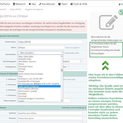Select Elida / Elida Gibbs option
Screen dimensions: 123x123
(39, 57)
